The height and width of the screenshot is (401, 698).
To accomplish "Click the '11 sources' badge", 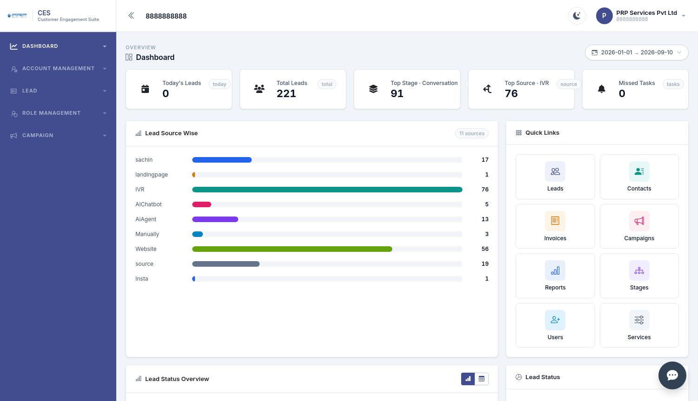I will pos(472,133).
